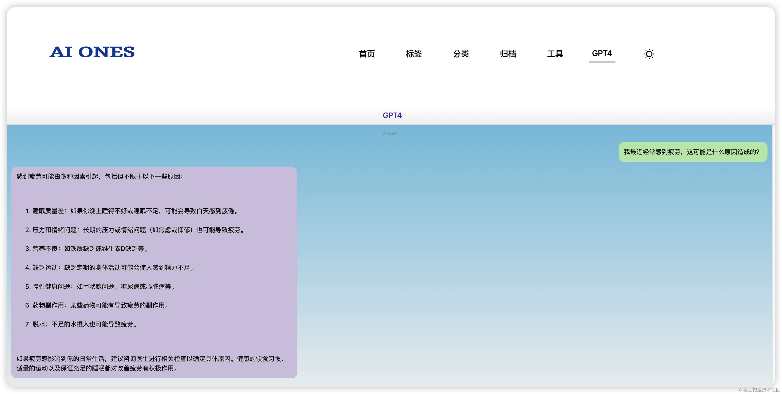Click the response intro line 感到疲劳可能由多种因素引起

pyautogui.click(x=100, y=176)
